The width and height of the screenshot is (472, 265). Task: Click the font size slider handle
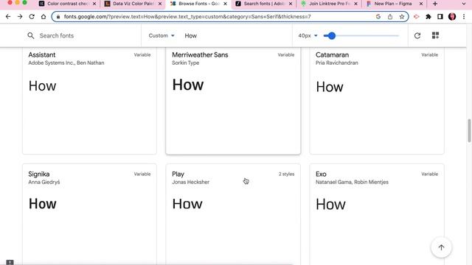click(x=331, y=36)
